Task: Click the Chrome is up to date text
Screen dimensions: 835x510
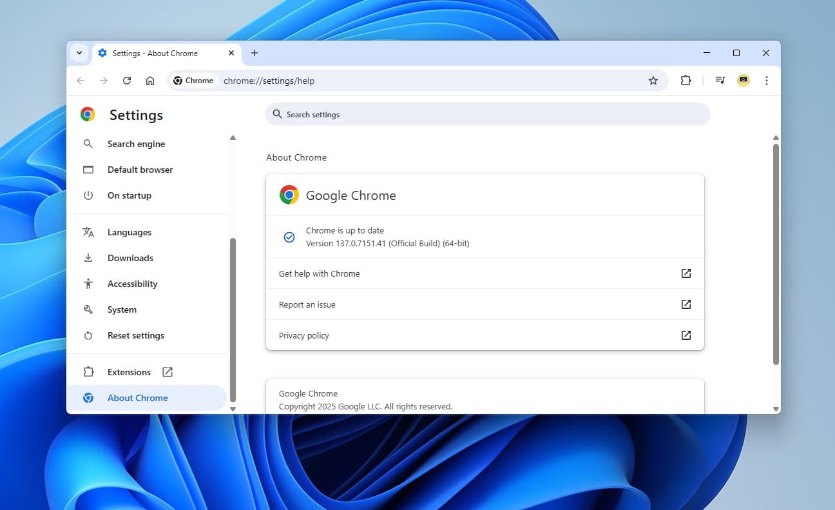Action: click(x=345, y=230)
